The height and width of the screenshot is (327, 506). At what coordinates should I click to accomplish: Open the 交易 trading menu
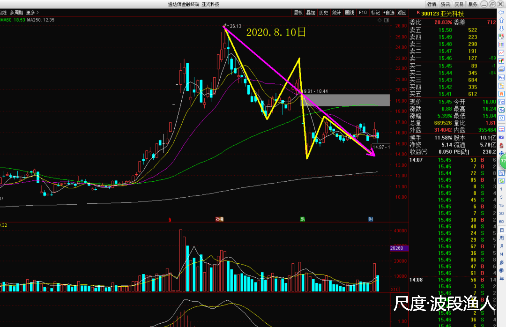pos(459,4)
